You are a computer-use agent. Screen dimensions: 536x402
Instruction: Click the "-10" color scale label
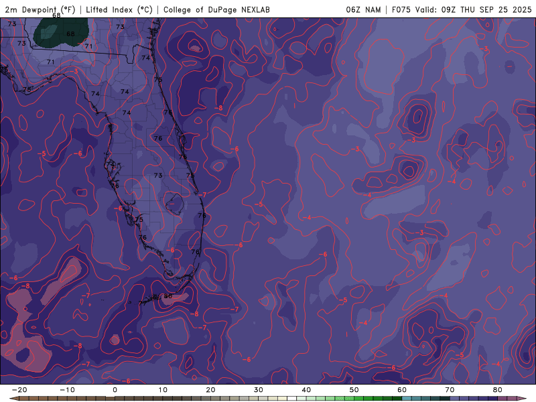pos(67,390)
